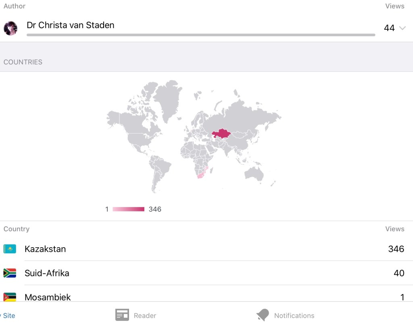The image size is (413, 329).
Task: Tap the South Africa flag icon
Action: (10, 273)
